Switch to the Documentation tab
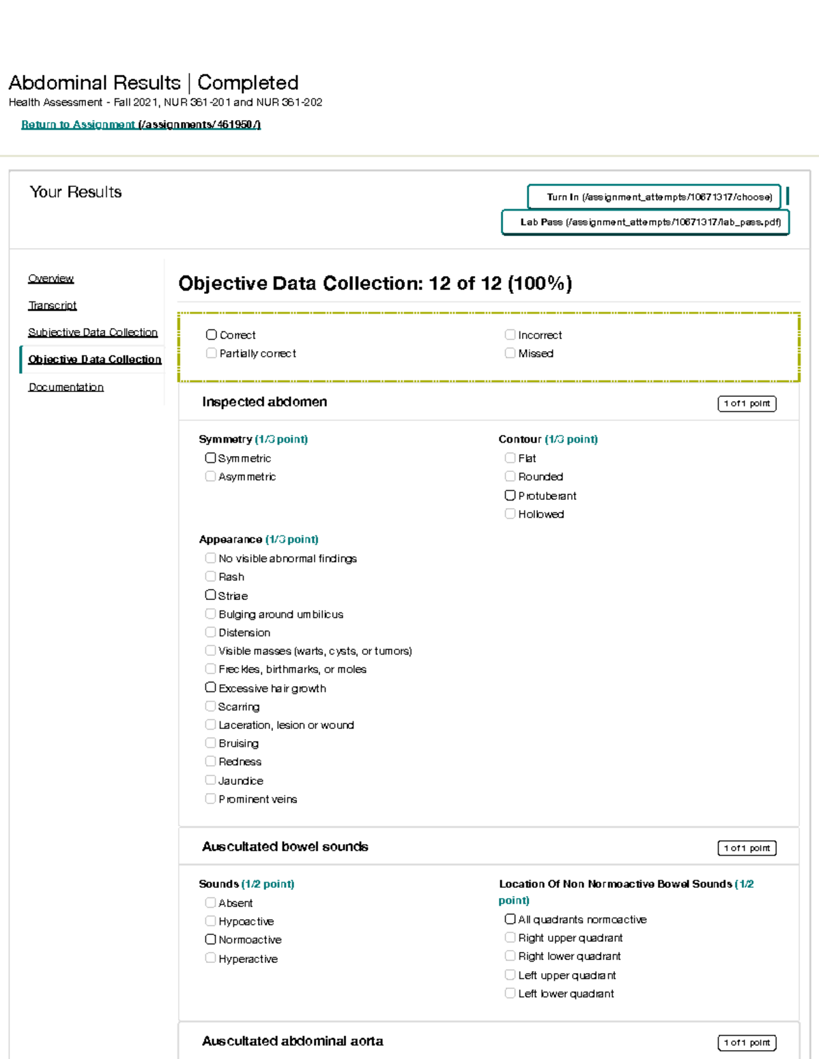The height and width of the screenshot is (1059, 819). [x=66, y=387]
